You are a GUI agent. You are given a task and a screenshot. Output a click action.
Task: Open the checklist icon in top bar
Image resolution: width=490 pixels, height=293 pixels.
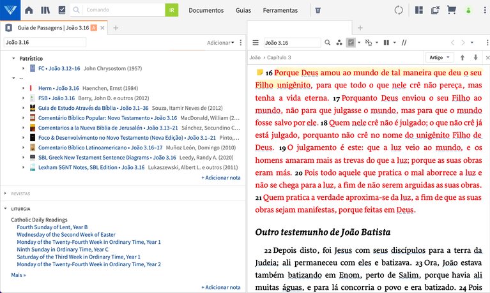tap(62, 10)
